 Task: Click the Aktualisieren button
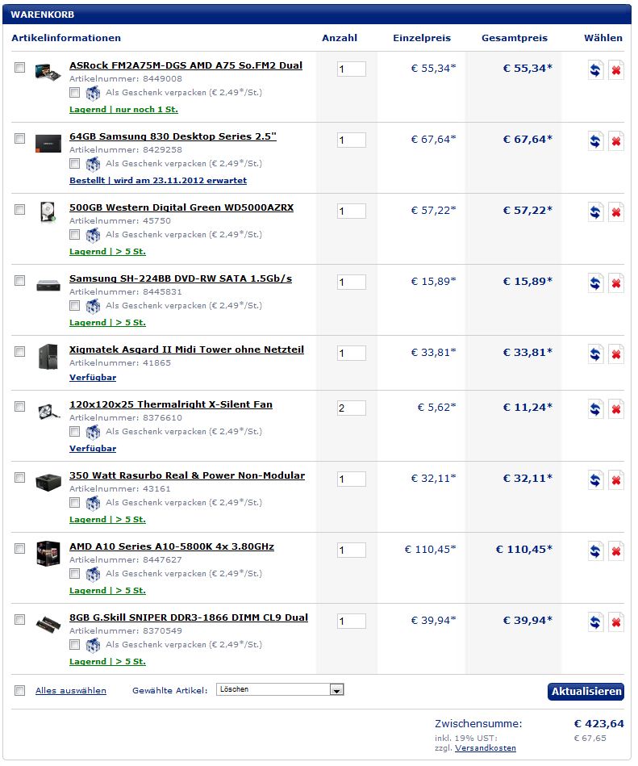click(x=586, y=691)
